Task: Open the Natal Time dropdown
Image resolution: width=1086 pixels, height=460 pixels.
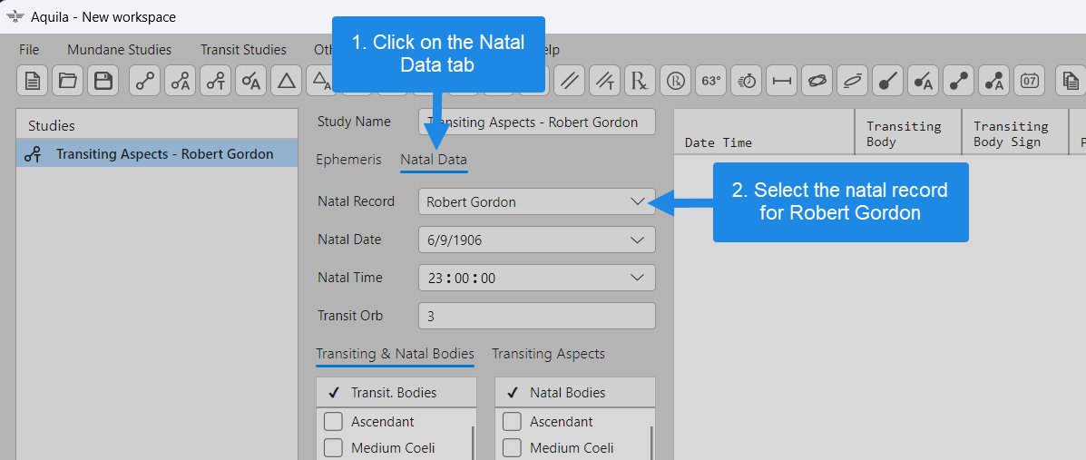Action: [637, 278]
